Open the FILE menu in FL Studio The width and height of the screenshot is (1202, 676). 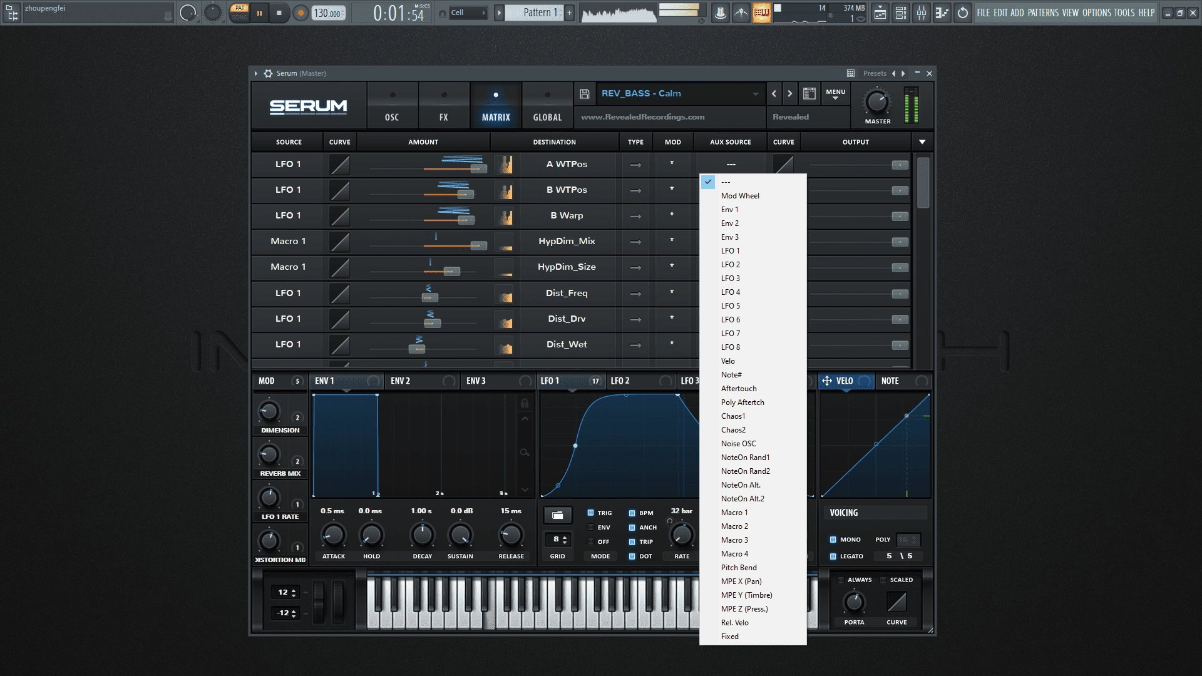tap(984, 13)
